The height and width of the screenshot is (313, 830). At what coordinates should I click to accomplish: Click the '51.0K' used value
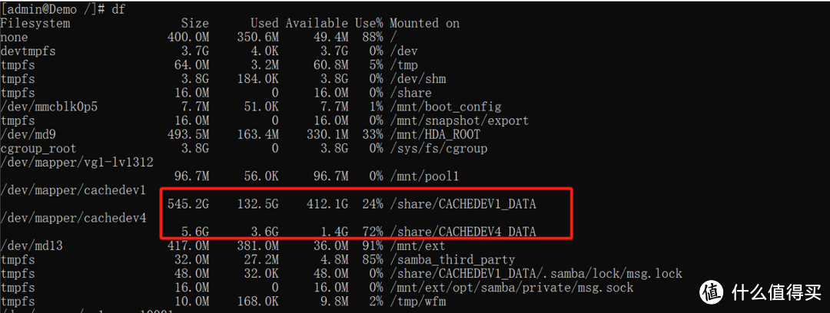pyautogui.click(x=261, y=107)
